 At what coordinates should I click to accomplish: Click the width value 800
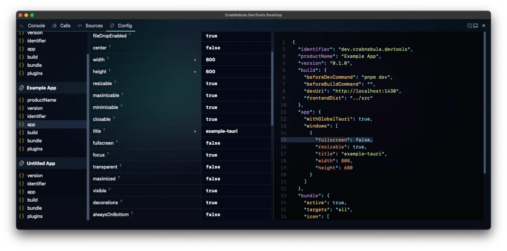[210, 60]
